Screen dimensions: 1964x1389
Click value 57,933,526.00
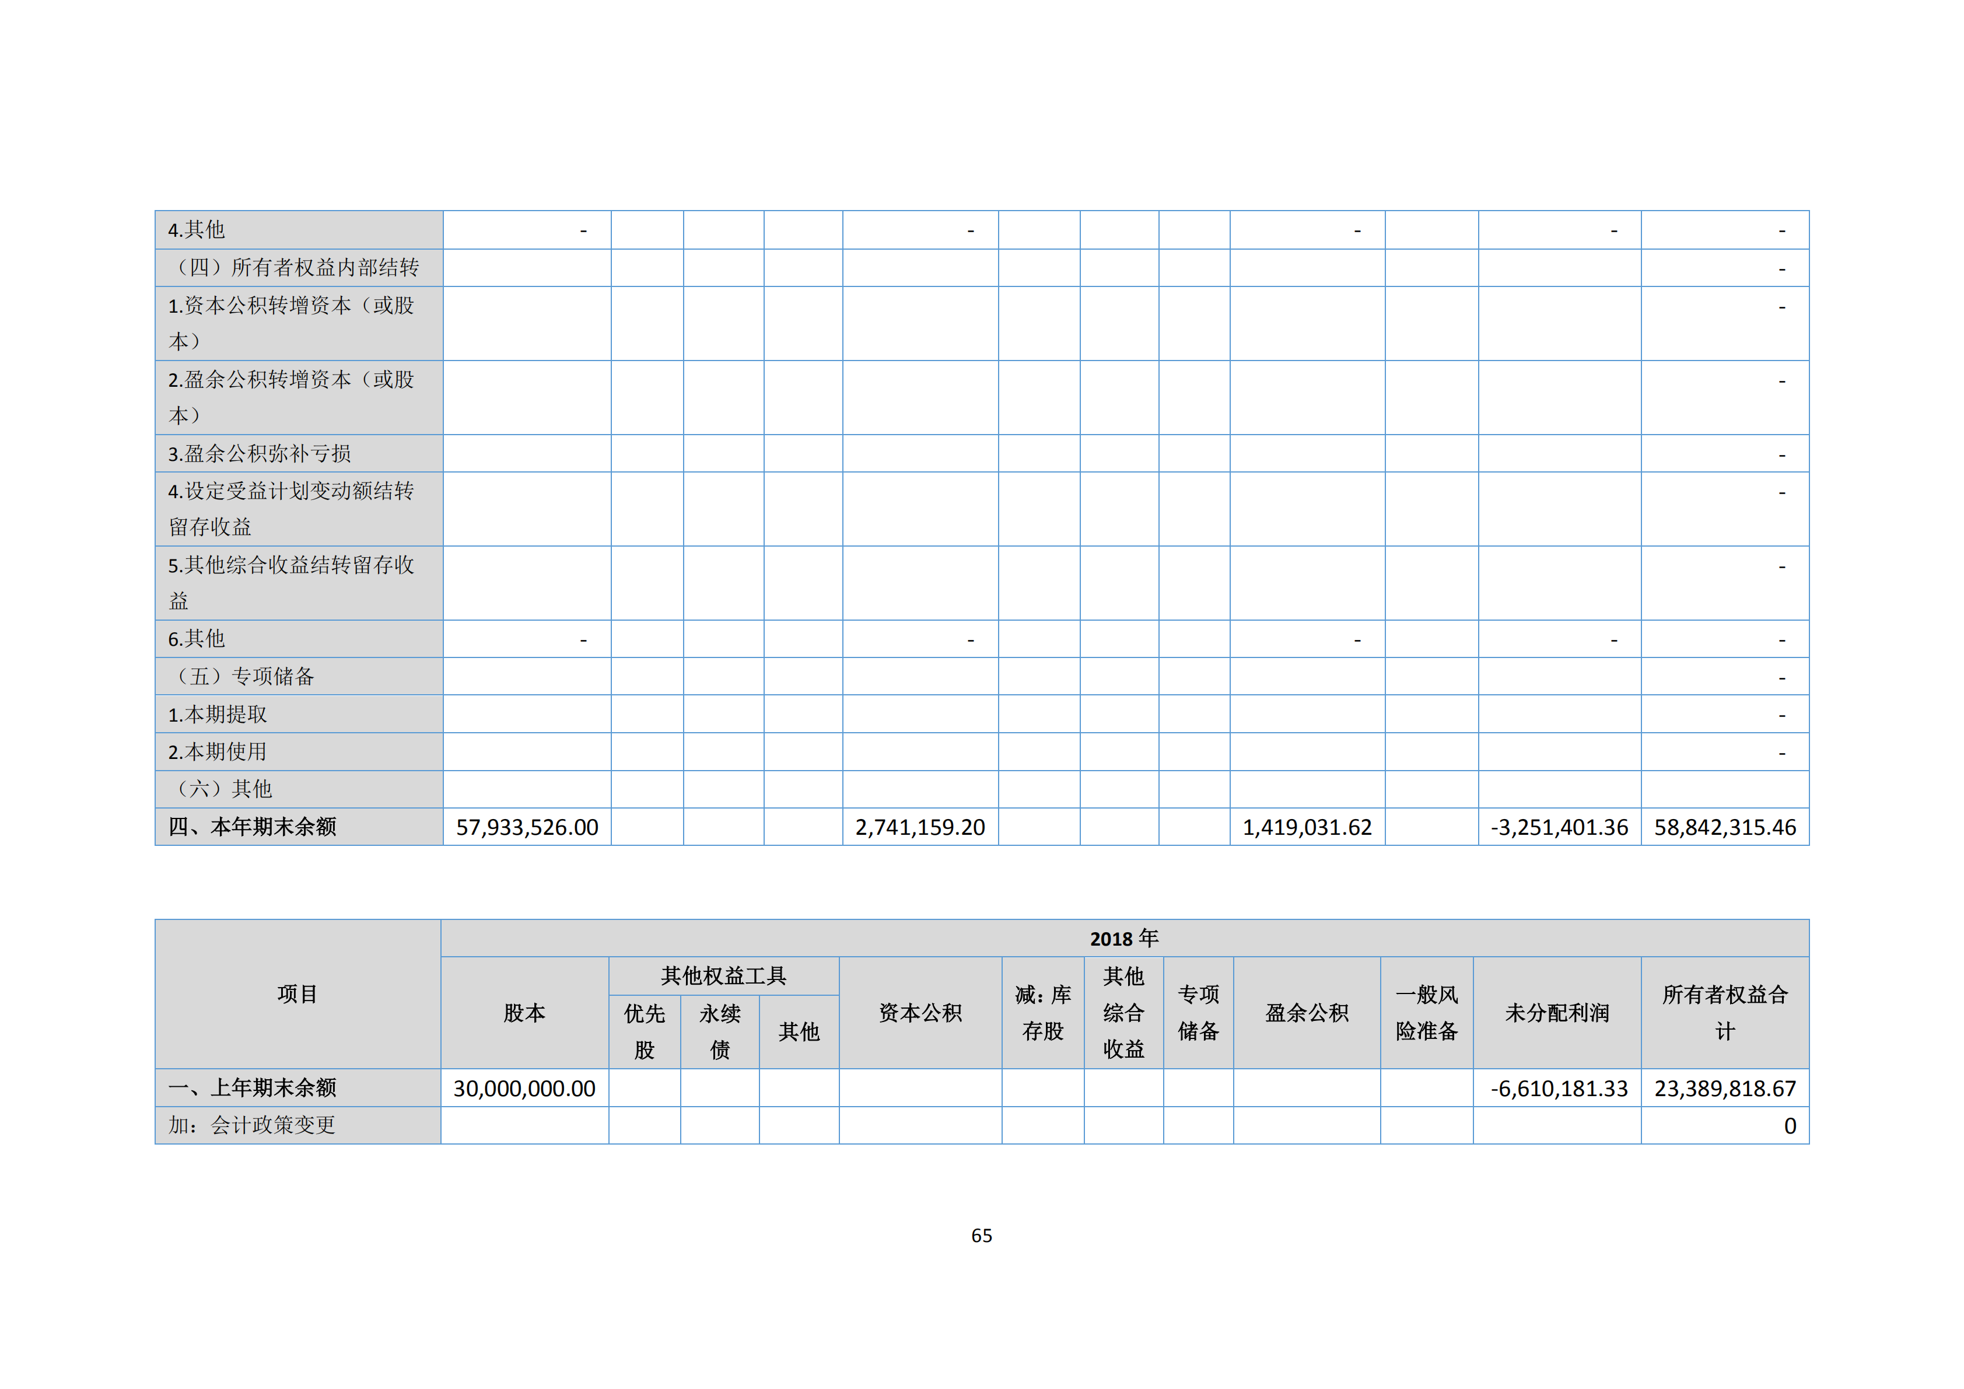click(x=527, y=827)
